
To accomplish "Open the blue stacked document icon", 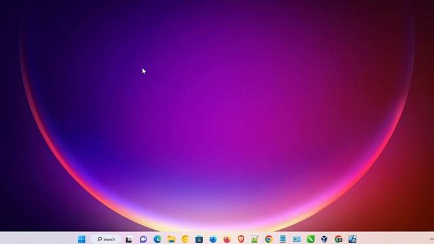I will pyautogui.click(x=283, y=239).
